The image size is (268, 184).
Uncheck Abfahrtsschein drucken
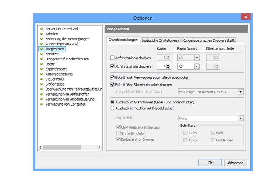[x=112, y=66]
